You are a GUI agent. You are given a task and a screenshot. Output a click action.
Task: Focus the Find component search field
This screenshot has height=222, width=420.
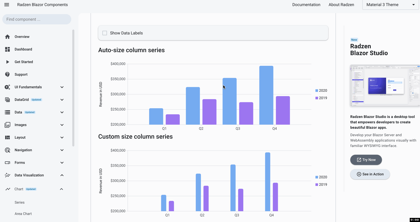click(37, 19)
